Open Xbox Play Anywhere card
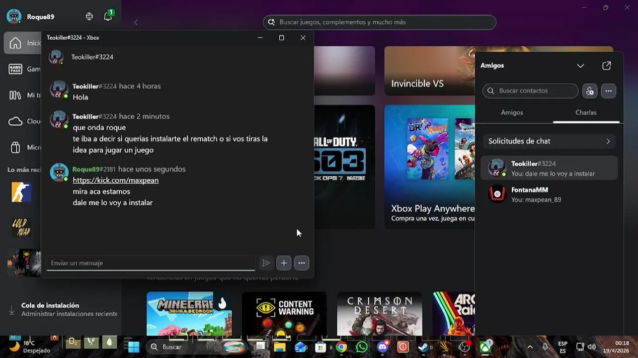The width and height of the screenshot is (638, 358). [429, 167]
